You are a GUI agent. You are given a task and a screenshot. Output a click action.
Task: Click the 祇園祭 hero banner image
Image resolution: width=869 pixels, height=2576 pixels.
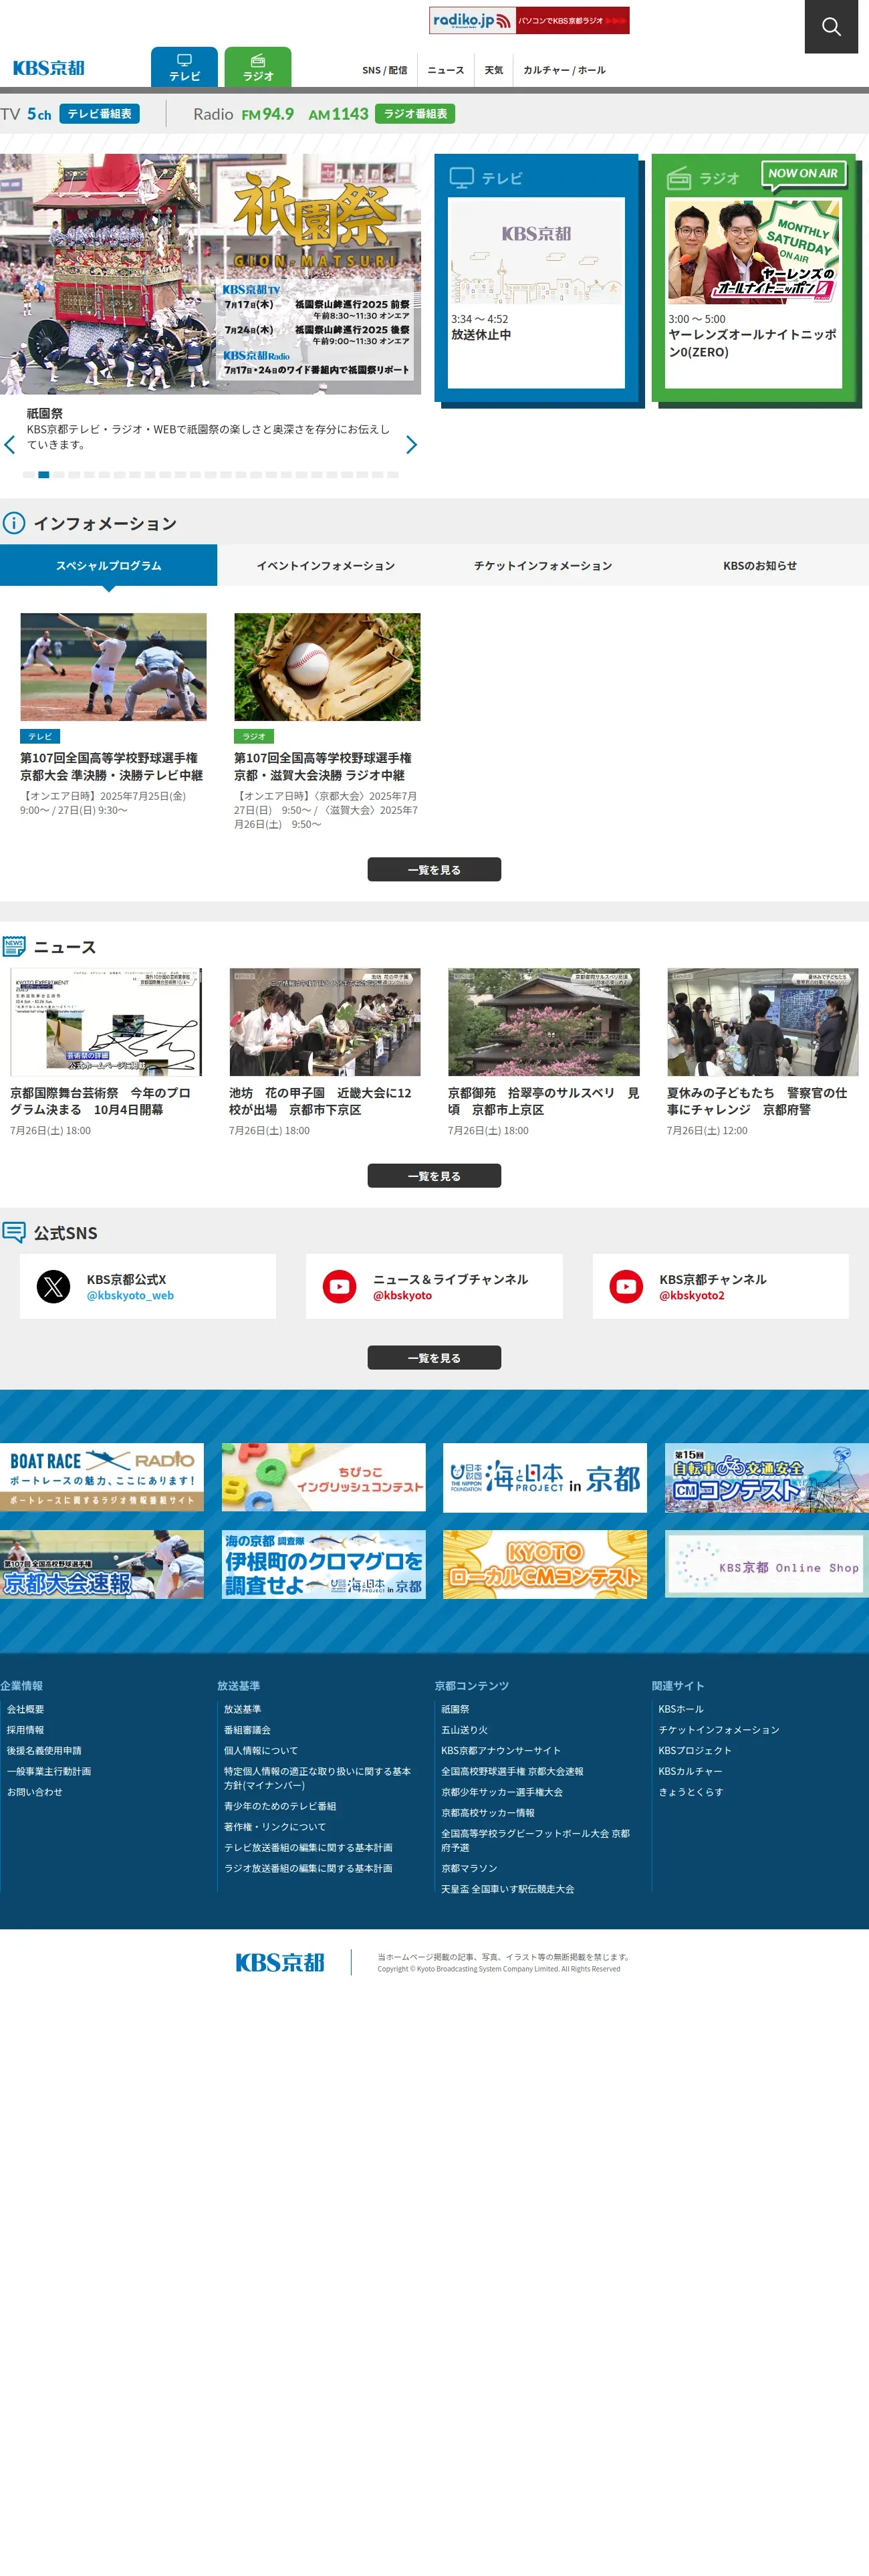tap(210, 274)
